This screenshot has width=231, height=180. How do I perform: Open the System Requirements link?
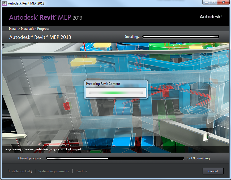54,171
